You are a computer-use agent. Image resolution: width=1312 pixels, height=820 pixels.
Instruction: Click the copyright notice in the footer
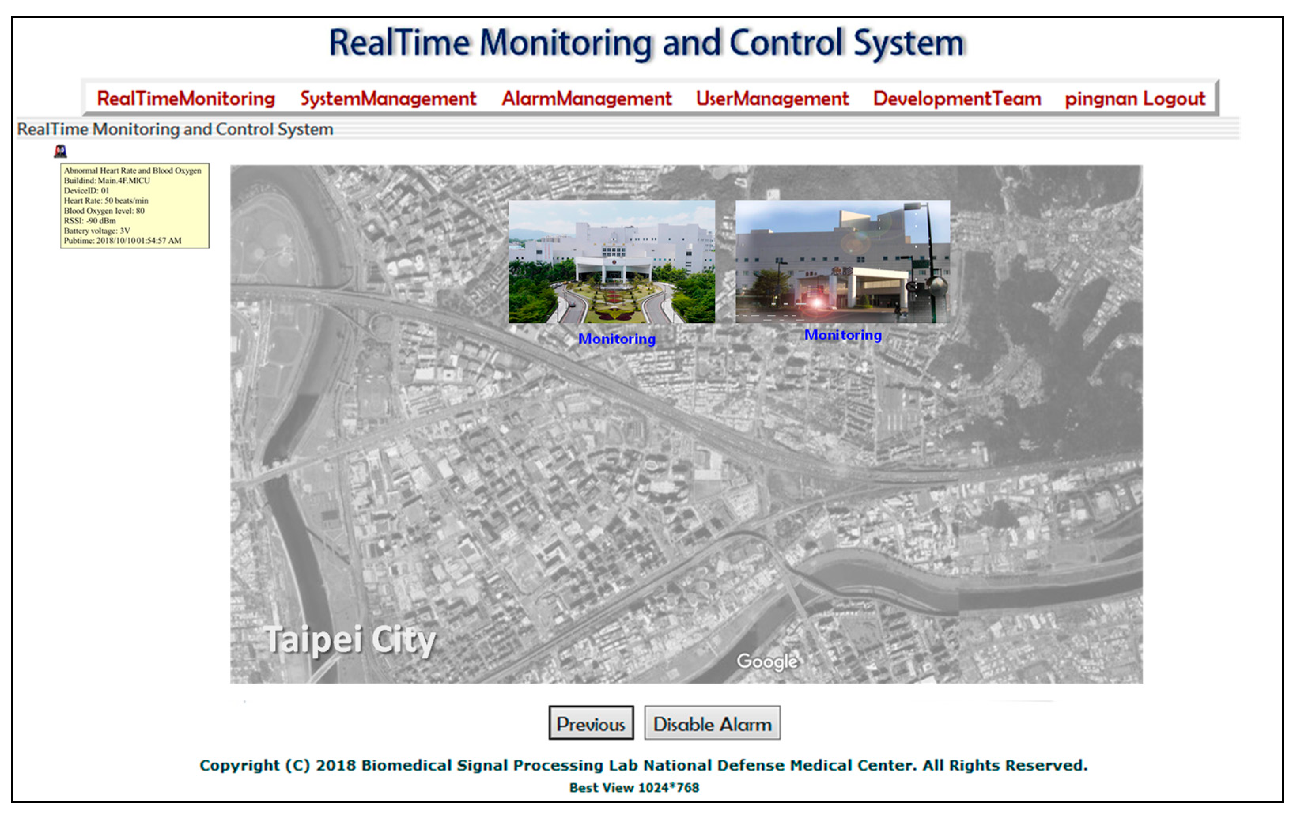coord(643,765)
